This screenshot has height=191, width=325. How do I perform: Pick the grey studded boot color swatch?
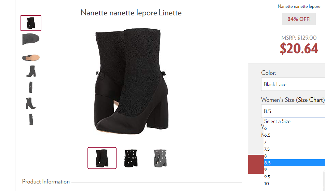point(160,158)
